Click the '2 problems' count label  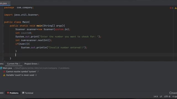(64, 68)
